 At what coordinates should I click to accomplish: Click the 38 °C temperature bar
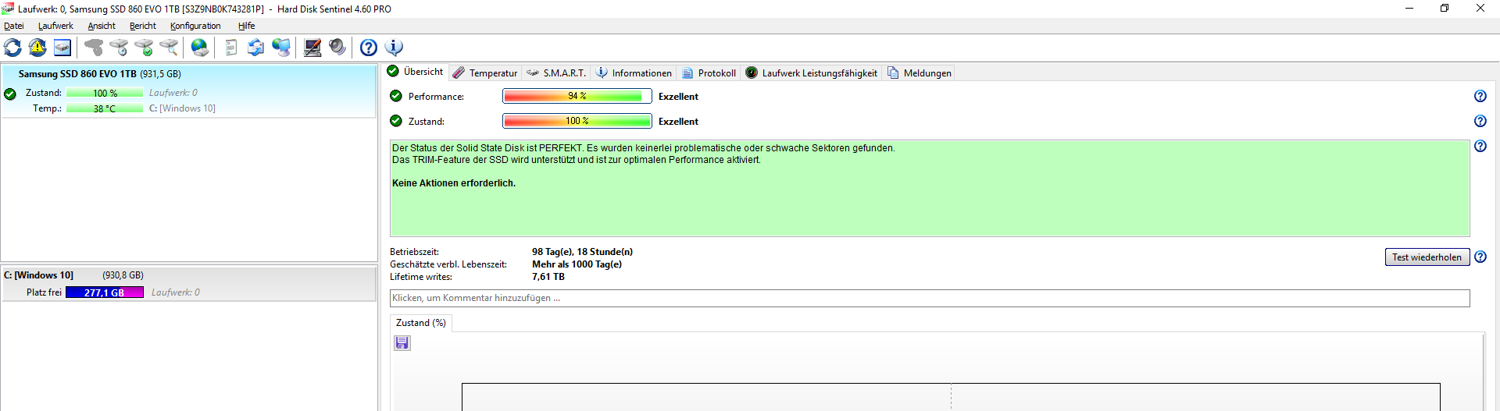coord(105,108)
